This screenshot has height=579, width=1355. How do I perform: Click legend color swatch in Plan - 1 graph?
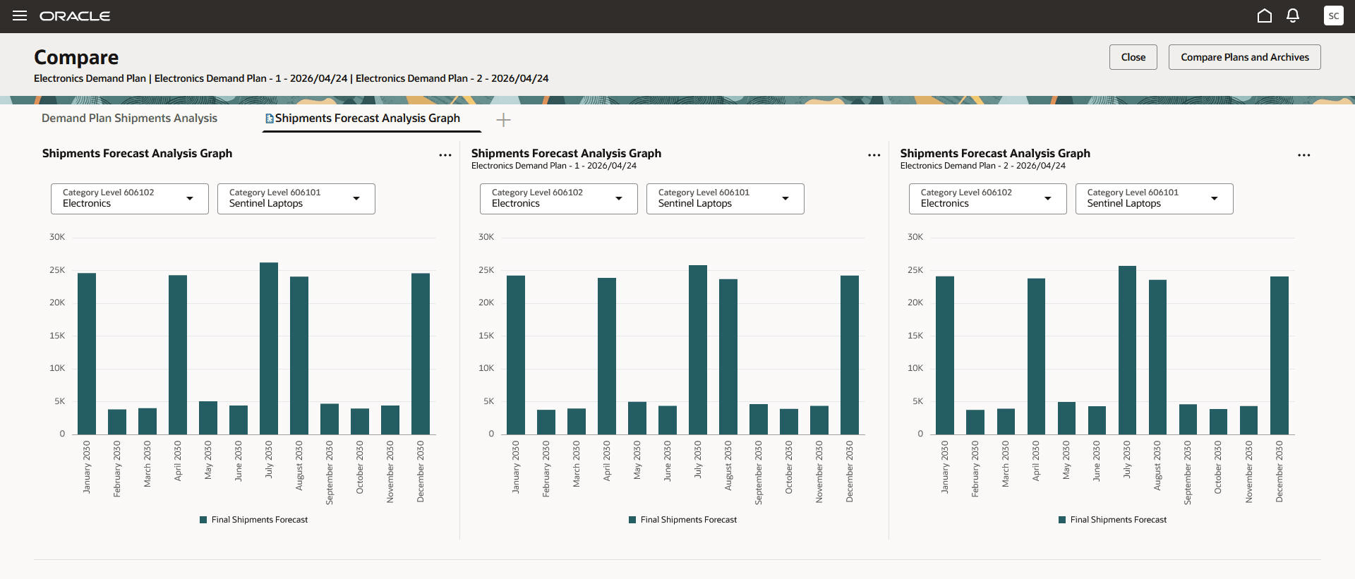tap(633, 520)
